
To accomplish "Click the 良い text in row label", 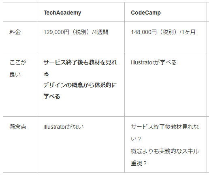I will pos(15,75).
